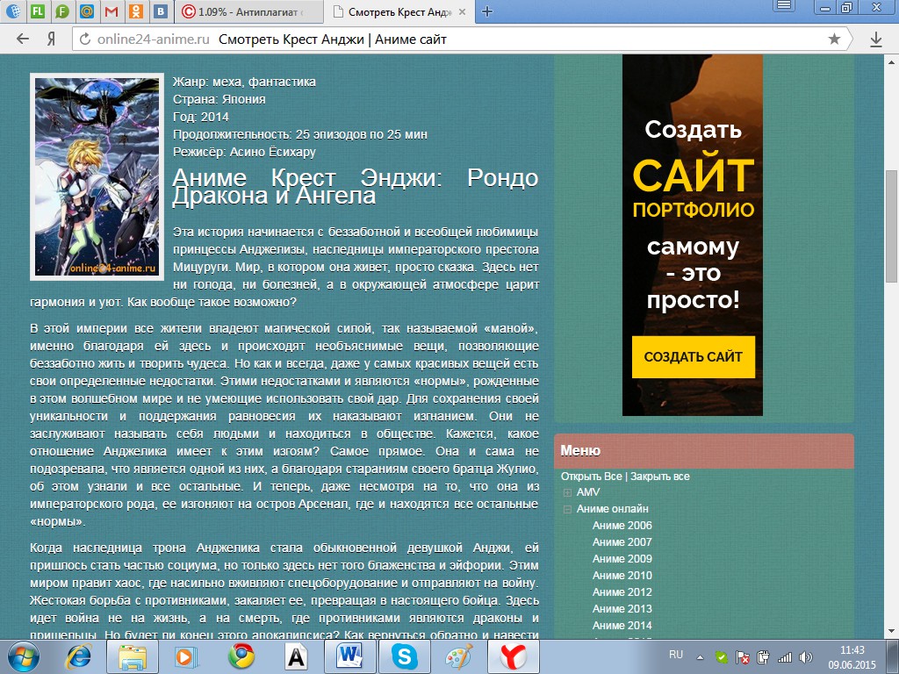Switch to the pinned Gmail tab

point(111,11)
